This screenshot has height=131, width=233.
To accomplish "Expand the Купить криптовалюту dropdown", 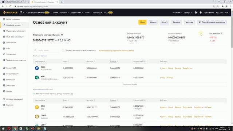I will point(38,12).
